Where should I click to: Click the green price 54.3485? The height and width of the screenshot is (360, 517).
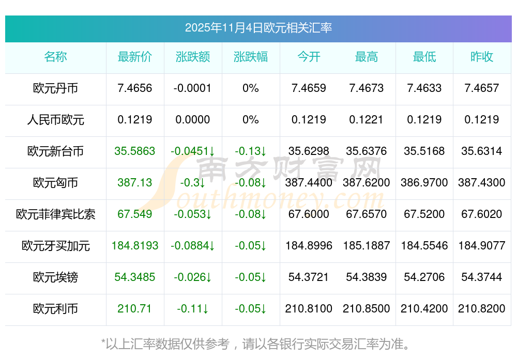135,277
